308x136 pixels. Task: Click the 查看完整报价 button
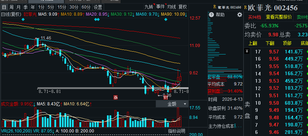tap(279, 17)
